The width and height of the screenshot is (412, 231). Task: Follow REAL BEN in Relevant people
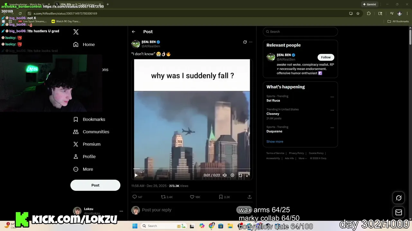[x=326, y=57]
